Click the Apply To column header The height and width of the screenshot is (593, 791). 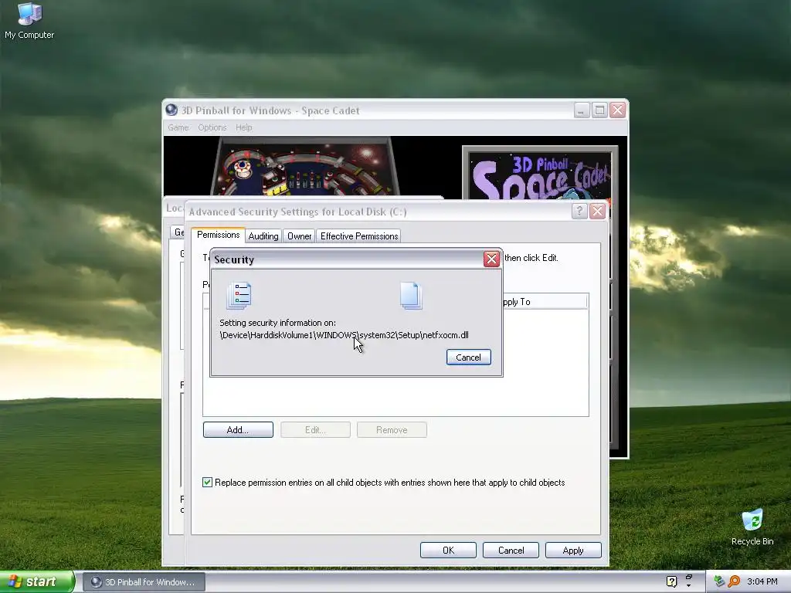pyautogui.click(x=544, y=302)
